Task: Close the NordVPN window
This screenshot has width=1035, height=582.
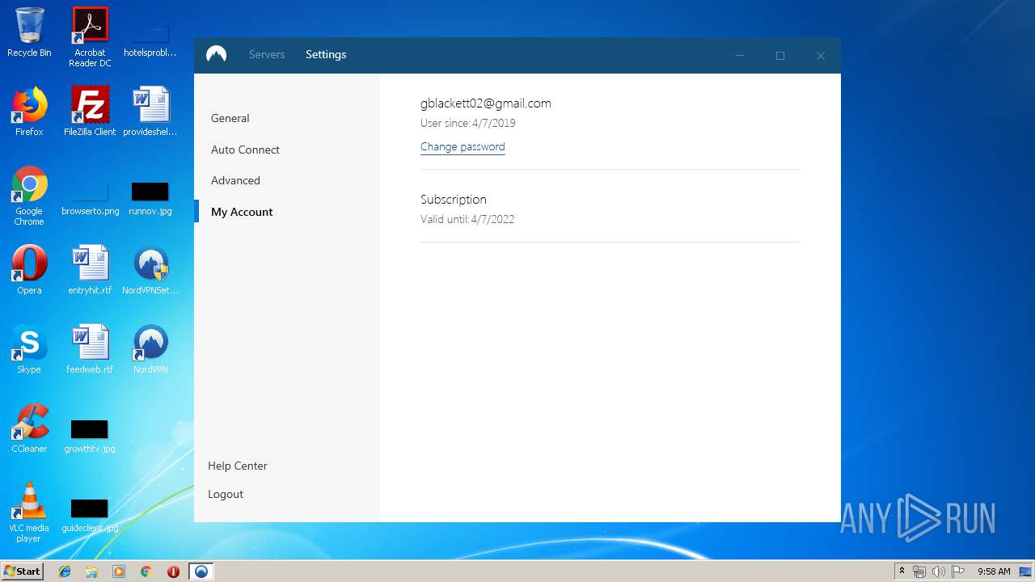Action: 821,55
